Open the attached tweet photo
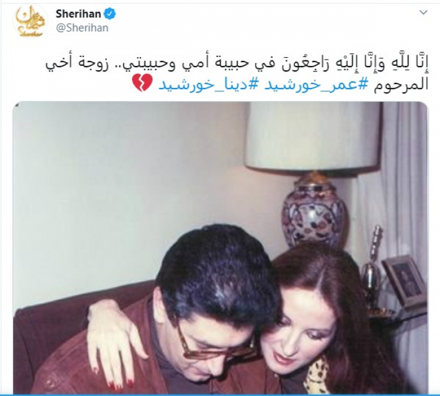The image size is (440, 396). (x=220, y=247)
